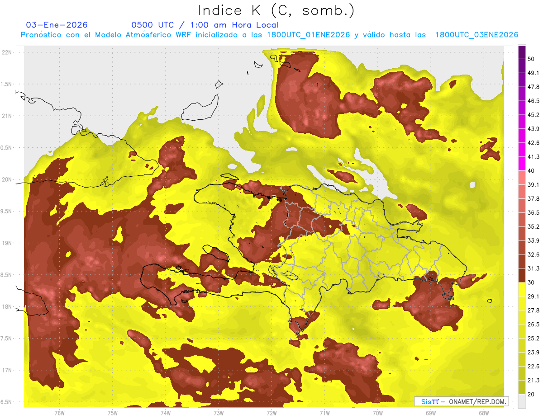Pick the bright magenta swatch between 41.3 and 40
Image resolution: width=543 pixels, height=419 pixels.
click(x=522, y=164)
